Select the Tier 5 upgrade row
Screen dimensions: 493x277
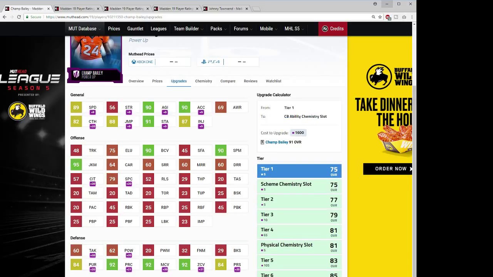click(x=299, y=262)
